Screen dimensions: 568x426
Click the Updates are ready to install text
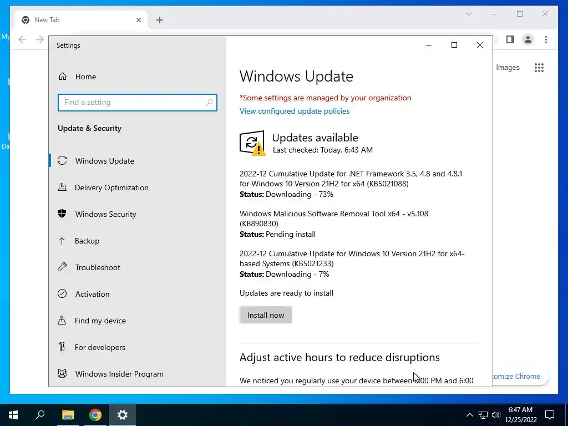[x=286, y=293]
